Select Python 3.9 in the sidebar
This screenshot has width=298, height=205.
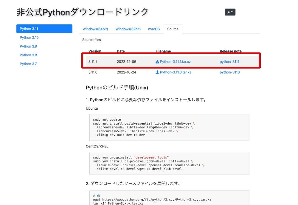click(28, 46)
